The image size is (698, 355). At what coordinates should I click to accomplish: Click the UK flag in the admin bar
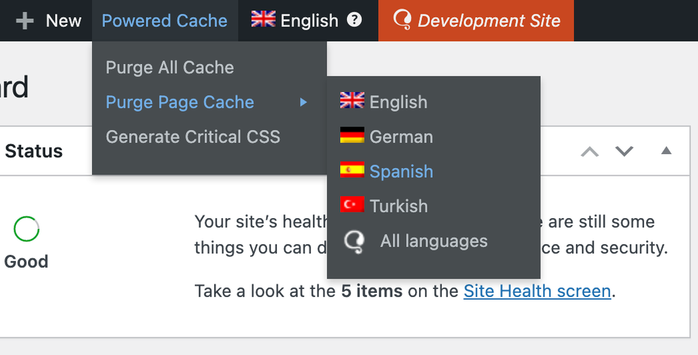click(x=263, y=19)
